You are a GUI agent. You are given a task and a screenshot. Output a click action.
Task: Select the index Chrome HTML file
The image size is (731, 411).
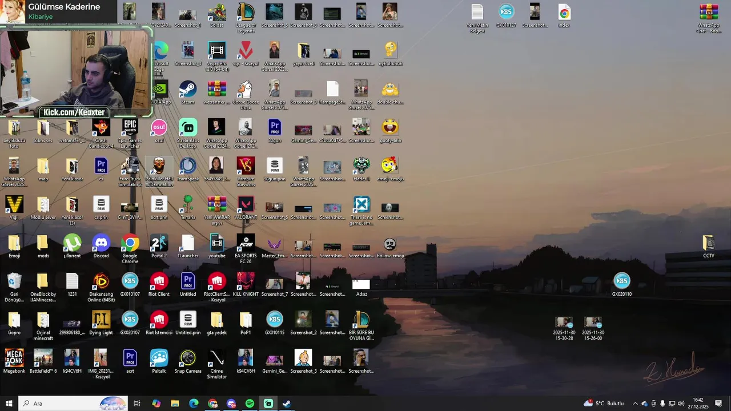tap(564, 15)
